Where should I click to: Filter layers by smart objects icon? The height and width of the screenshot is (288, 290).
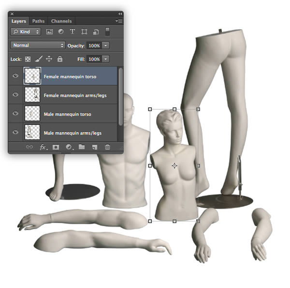coord(96,31)
